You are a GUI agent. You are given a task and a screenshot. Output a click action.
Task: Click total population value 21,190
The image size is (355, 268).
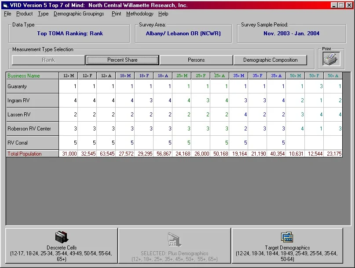tap(257, 154)
